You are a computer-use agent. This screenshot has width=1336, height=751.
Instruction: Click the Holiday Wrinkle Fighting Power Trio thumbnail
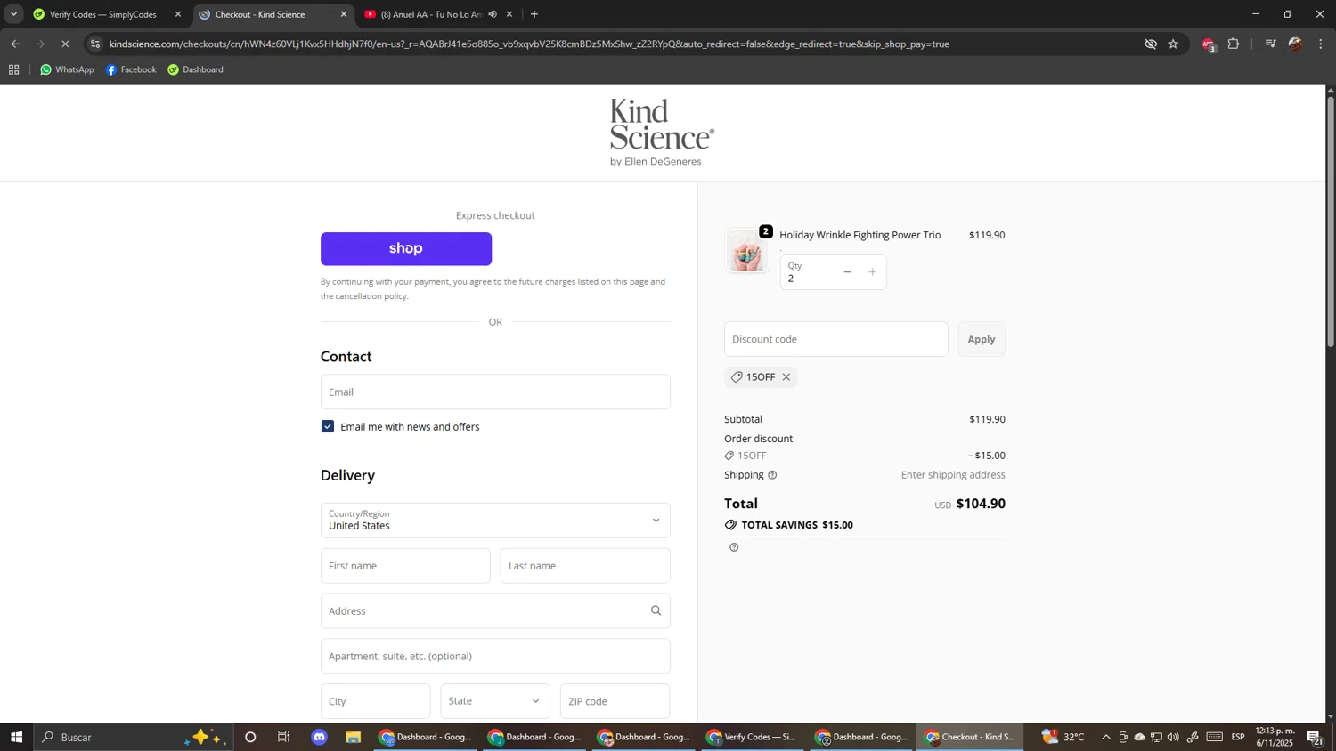(x=746, y=252)
